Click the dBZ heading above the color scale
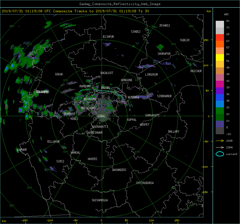 tap(226, 14)
